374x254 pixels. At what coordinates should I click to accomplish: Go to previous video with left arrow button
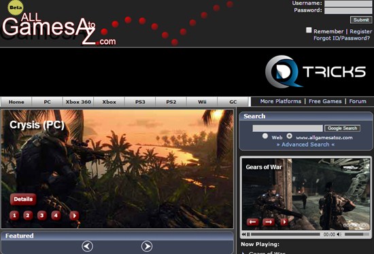pos(253,222)
